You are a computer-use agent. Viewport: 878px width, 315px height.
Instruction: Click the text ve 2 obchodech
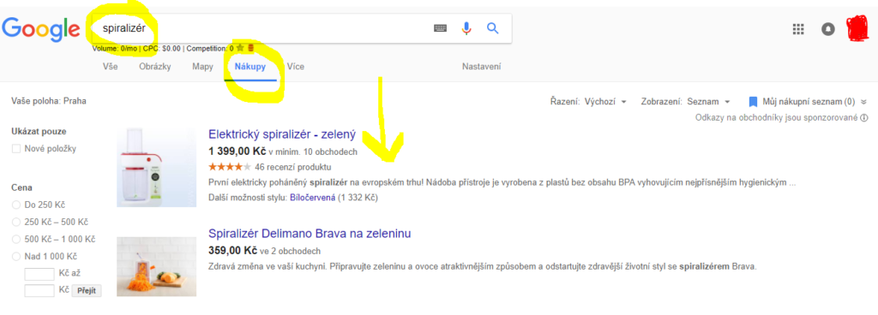coord(290,251)
